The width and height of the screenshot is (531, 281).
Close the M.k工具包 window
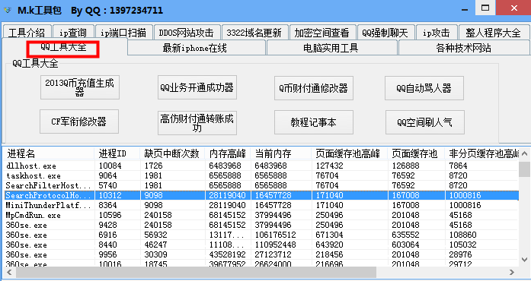point(513,8)
